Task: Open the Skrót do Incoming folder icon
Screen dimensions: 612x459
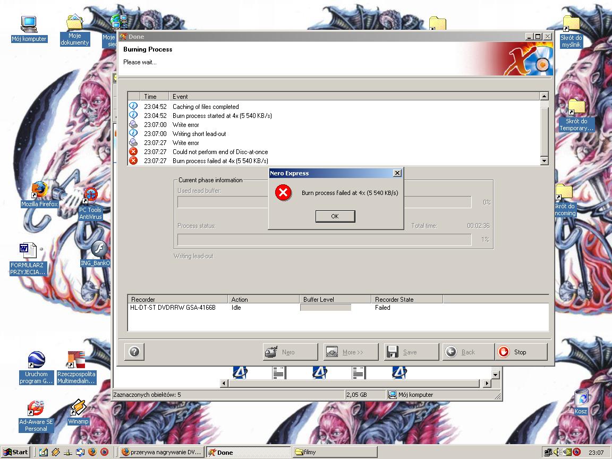Action: (564, 200)
